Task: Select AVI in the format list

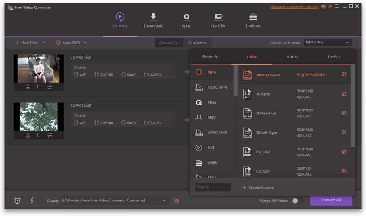Action: 212,148
